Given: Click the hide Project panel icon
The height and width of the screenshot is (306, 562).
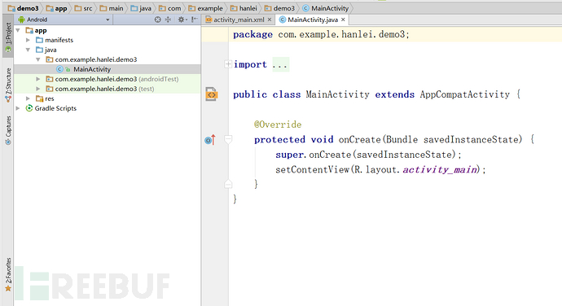Looking at the screenshot, I should (195, 20).
